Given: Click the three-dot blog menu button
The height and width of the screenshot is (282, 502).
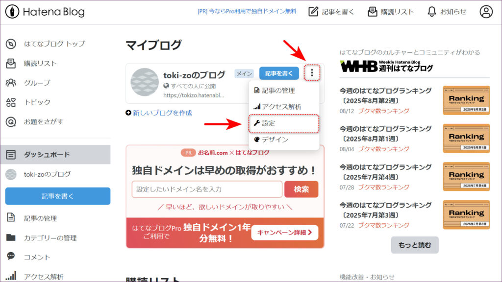Looking at the screenshot, I should [x=312, y=73].
